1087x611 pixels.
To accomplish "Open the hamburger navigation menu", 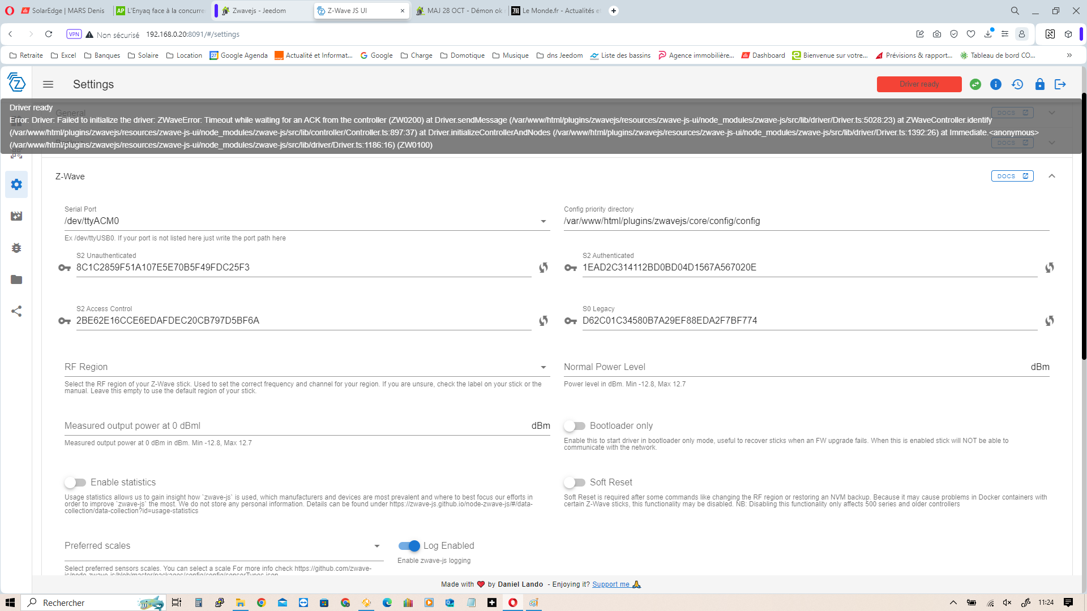I will 48,84.
